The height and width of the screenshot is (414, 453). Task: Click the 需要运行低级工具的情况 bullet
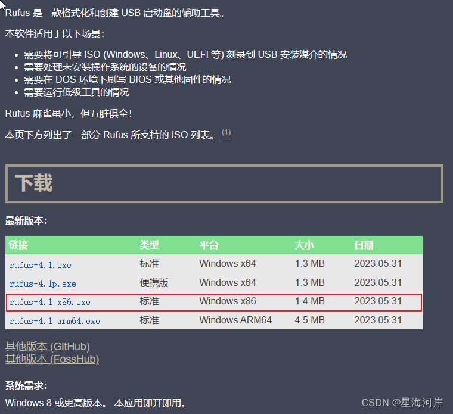tap(76, 92)
